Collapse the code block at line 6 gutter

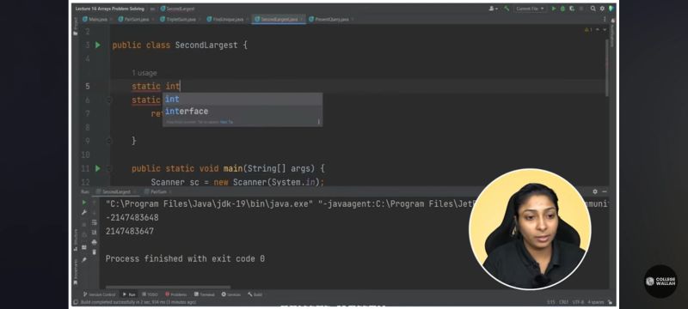pyautogui.click(x=109, y=100)
